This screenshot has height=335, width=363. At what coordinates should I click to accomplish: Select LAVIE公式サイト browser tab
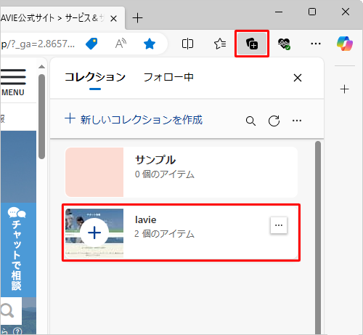coord(52,18)
